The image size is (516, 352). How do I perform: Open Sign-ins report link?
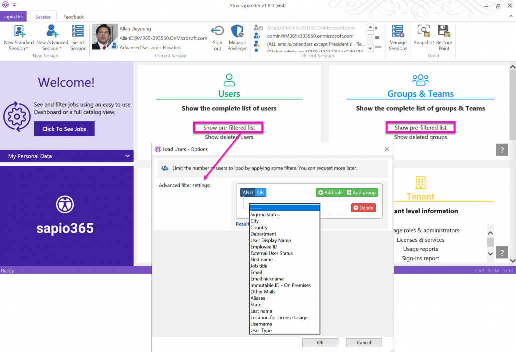point(420,258)
